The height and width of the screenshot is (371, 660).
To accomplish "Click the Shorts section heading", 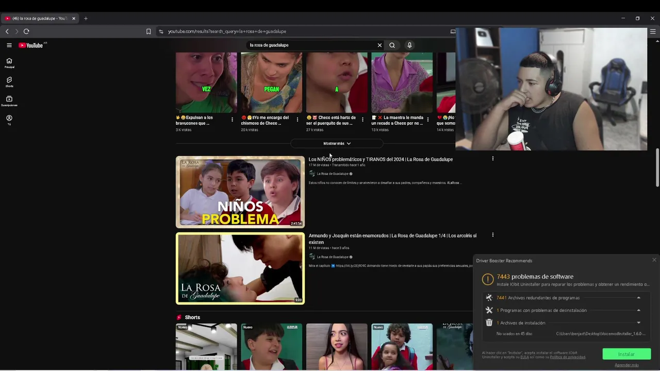I will [192, 317].
